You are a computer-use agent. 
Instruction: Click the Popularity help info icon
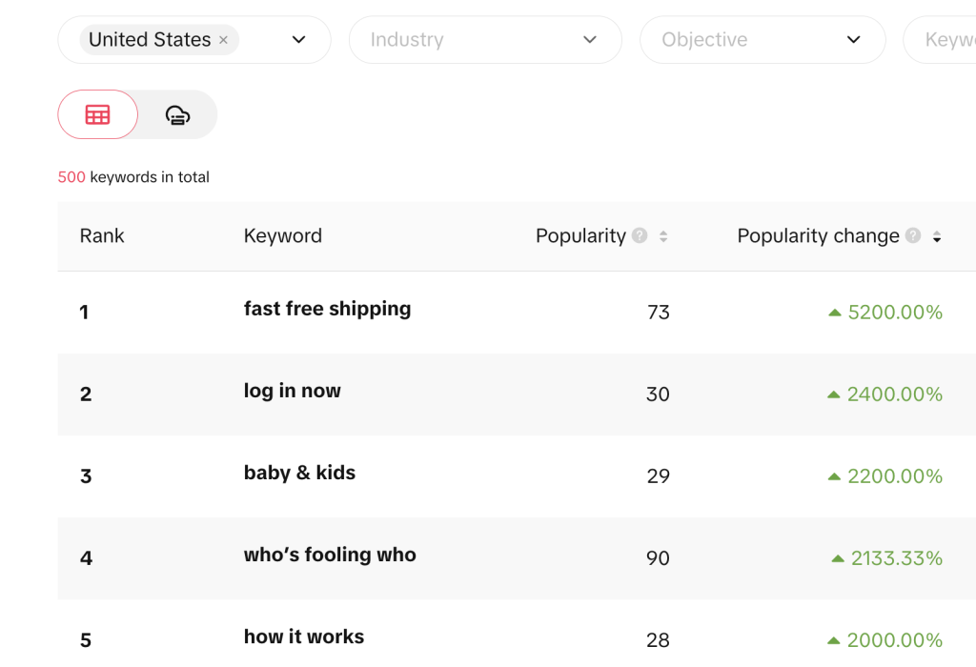point(640,235)
